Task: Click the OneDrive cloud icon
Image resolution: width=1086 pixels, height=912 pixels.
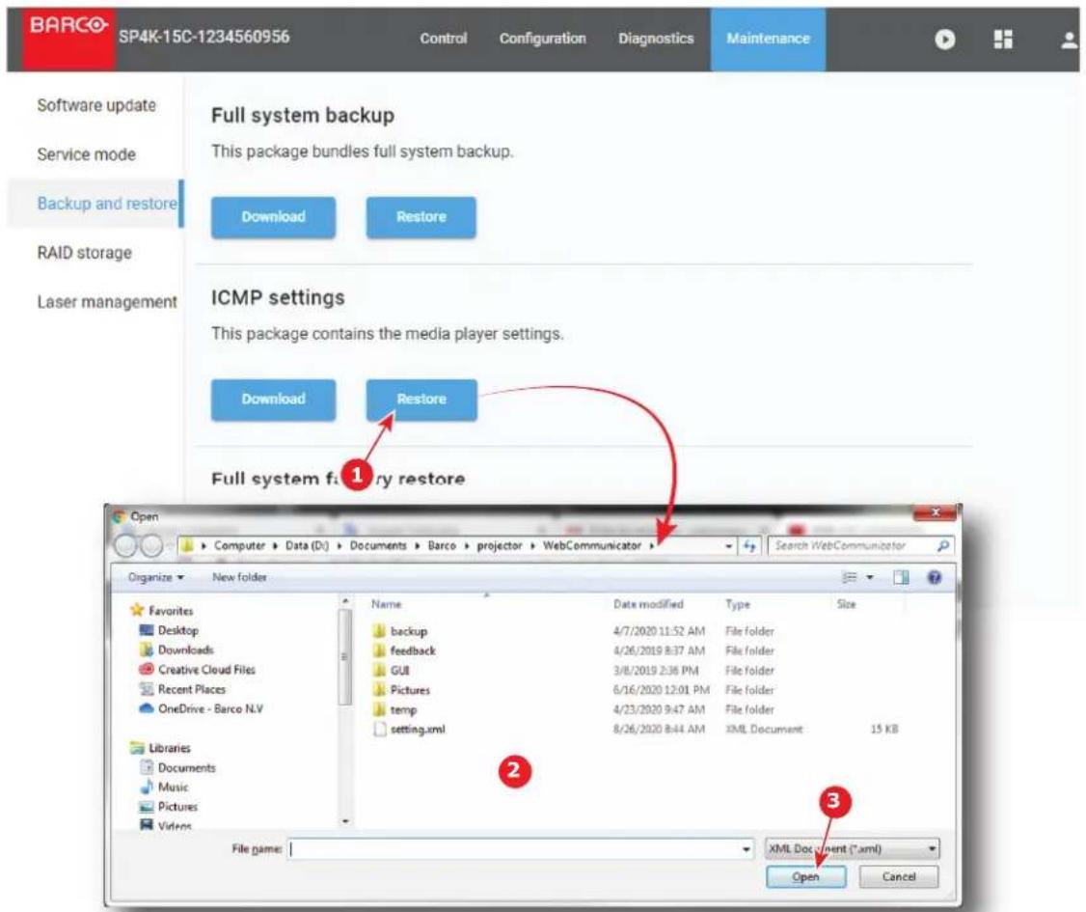Action: (147, 708)
